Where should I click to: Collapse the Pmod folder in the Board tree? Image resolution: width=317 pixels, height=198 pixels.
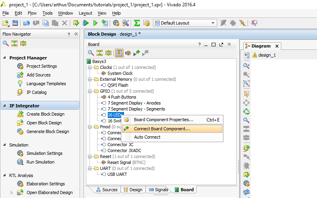pos(90,127)
